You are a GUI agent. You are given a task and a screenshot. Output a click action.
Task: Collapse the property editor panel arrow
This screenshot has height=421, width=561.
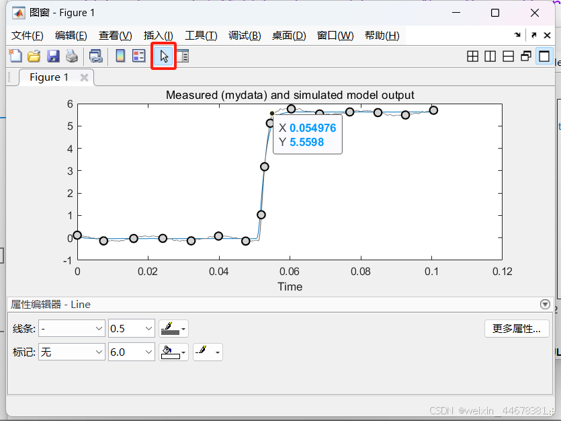pos(545,304)
